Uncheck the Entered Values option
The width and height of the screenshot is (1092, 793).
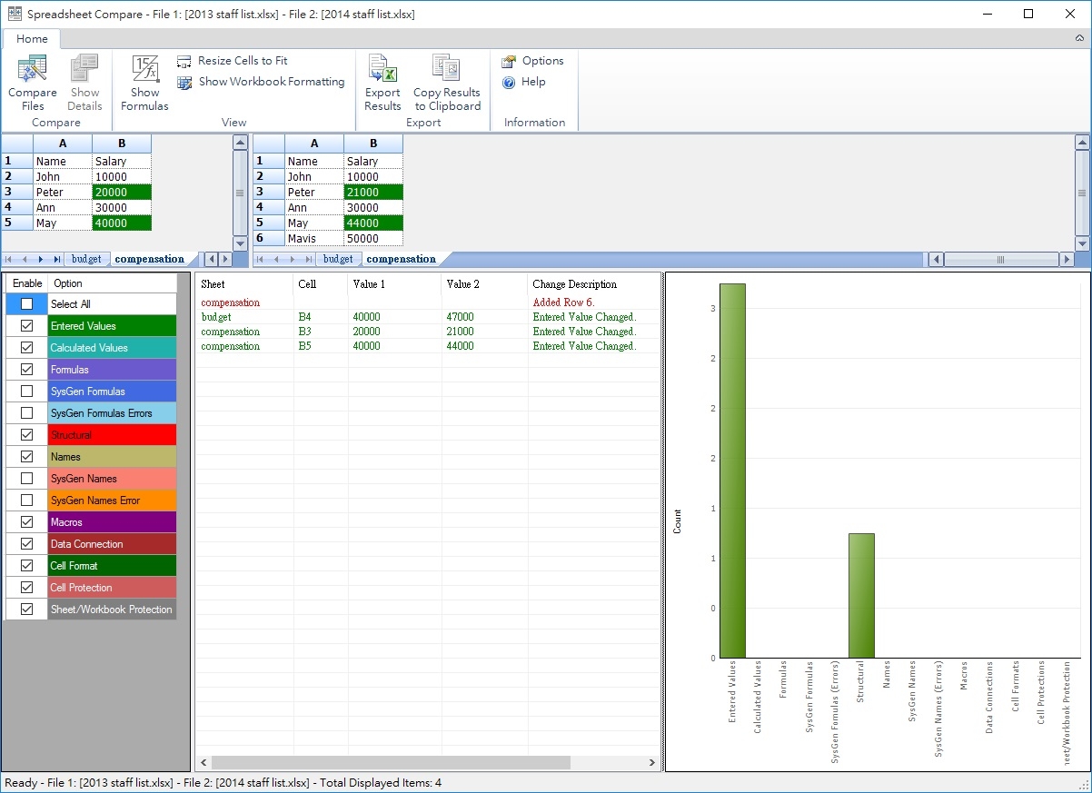click(26, 326)
